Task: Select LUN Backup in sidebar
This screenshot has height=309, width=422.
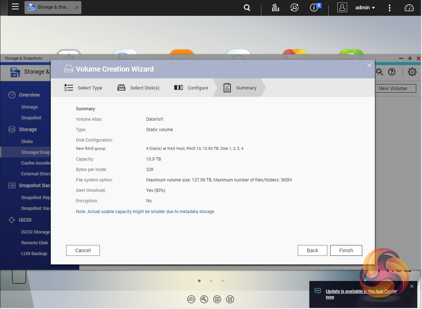Action: 34,253
